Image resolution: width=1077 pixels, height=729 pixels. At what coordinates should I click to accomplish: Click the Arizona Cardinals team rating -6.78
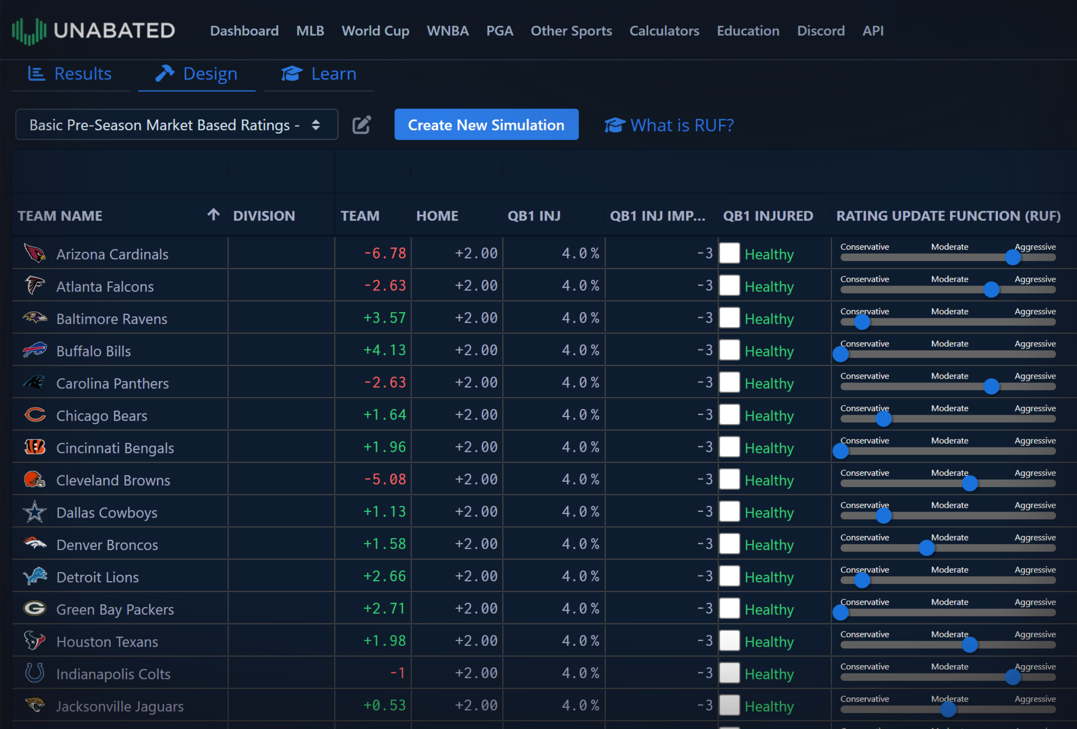click(x=385, y=253)
